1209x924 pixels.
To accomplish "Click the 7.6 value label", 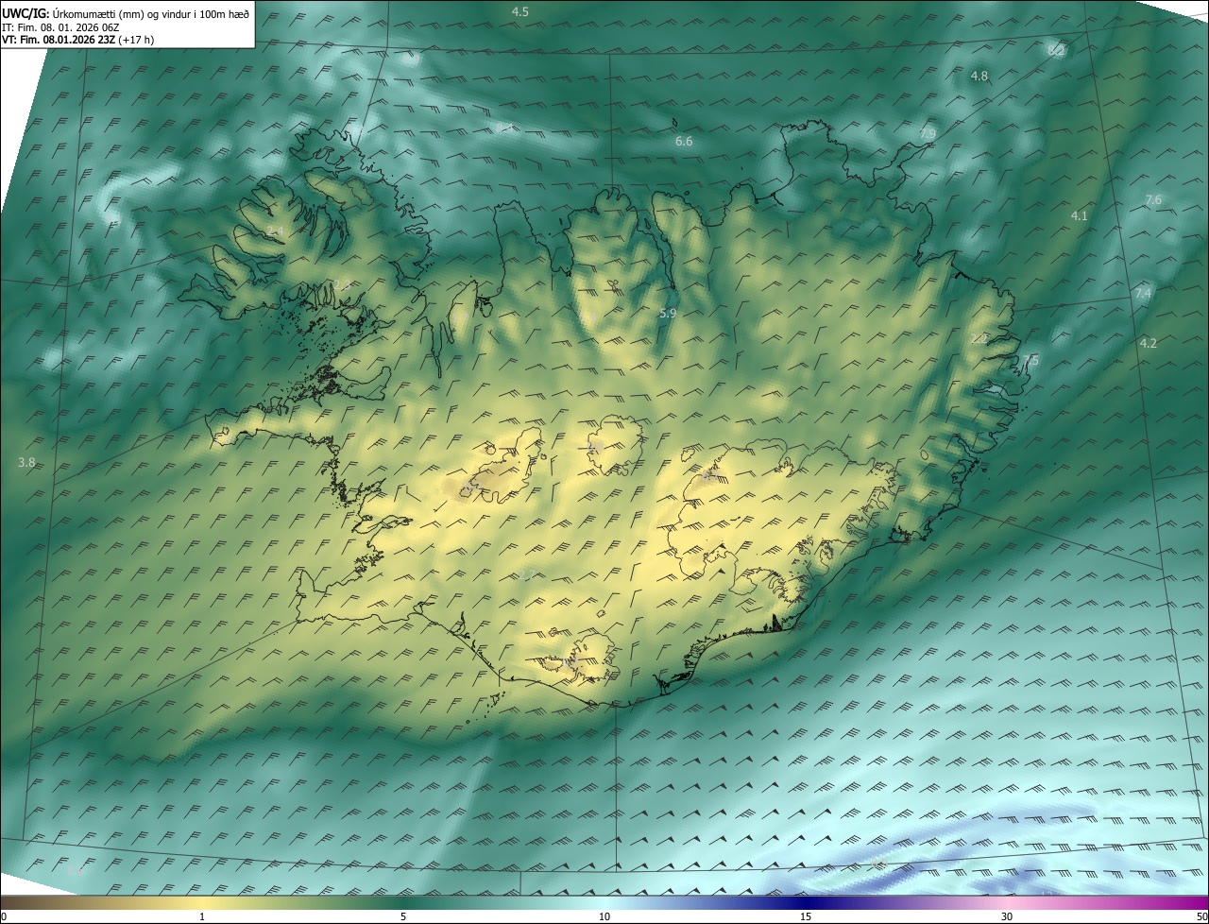I will [x=1153, y=199].
